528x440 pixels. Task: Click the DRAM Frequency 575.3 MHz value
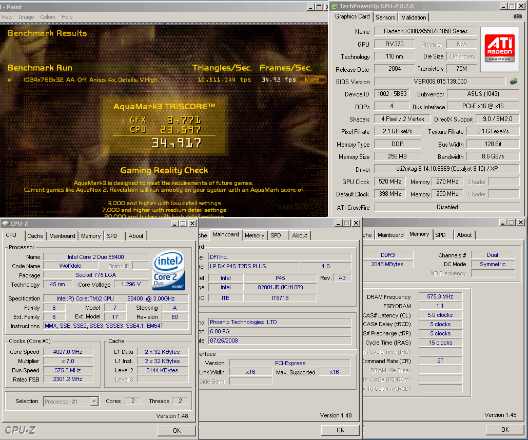[x=440, y=296]
